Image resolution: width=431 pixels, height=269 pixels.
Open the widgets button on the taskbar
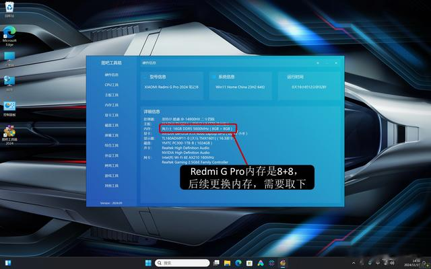[x=8, y=263]
